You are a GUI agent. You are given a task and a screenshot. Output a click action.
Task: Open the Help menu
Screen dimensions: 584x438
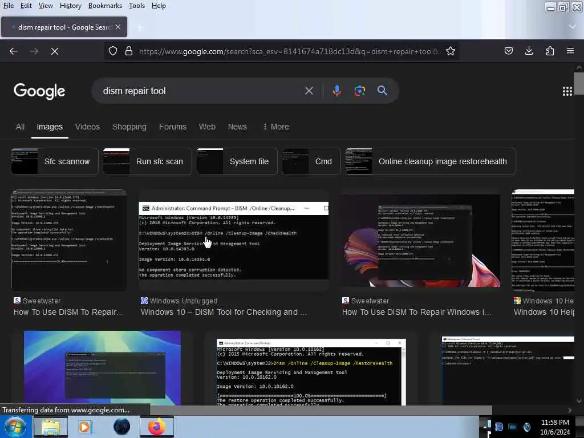159,6
